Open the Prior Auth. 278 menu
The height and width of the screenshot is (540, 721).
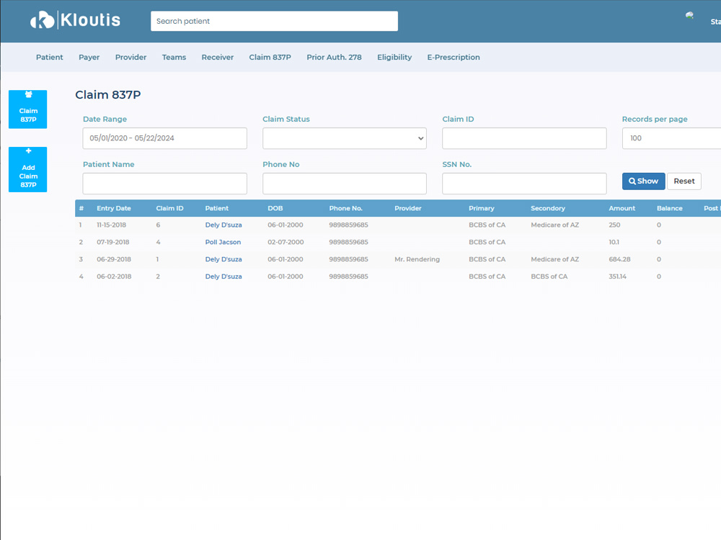point(335,57)
